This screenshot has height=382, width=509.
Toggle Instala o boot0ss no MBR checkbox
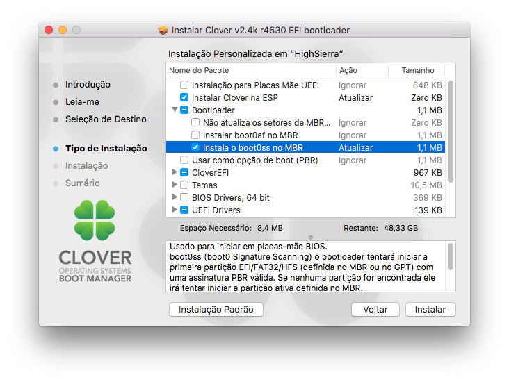(195, 148)
